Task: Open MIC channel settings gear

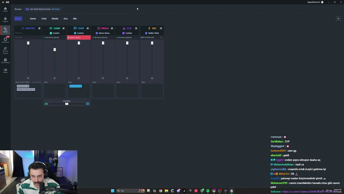Action: 161,28
